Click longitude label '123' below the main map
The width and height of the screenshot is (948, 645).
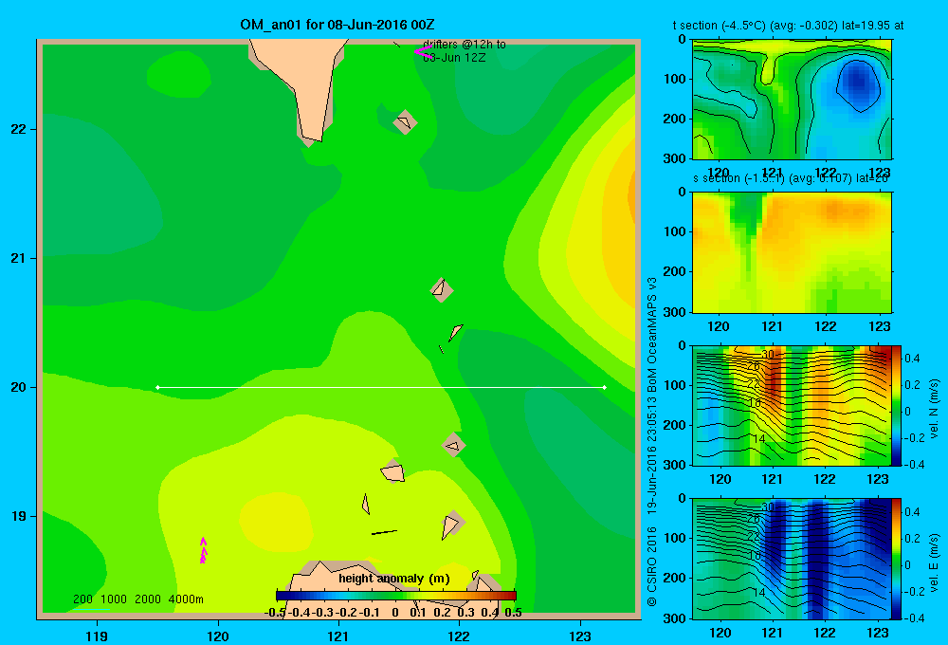pos(580,636)
